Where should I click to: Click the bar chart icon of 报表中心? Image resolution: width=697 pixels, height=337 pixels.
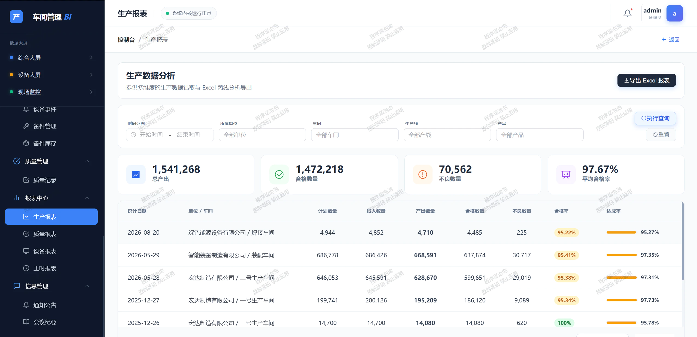17,198
